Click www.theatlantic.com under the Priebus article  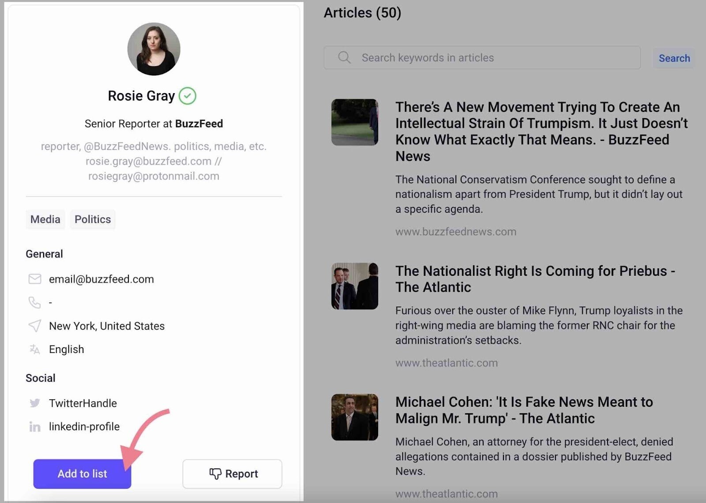pyautogui.click(x=447, y=363)
